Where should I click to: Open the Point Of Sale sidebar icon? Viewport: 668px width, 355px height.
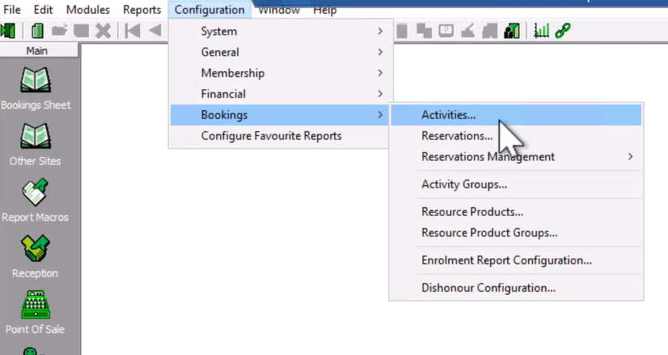[x=36, y=313]
